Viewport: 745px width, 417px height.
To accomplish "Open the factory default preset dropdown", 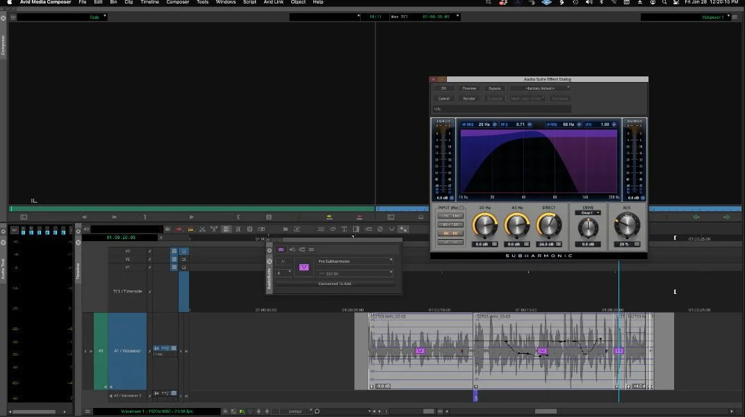I will pos(541,88).
